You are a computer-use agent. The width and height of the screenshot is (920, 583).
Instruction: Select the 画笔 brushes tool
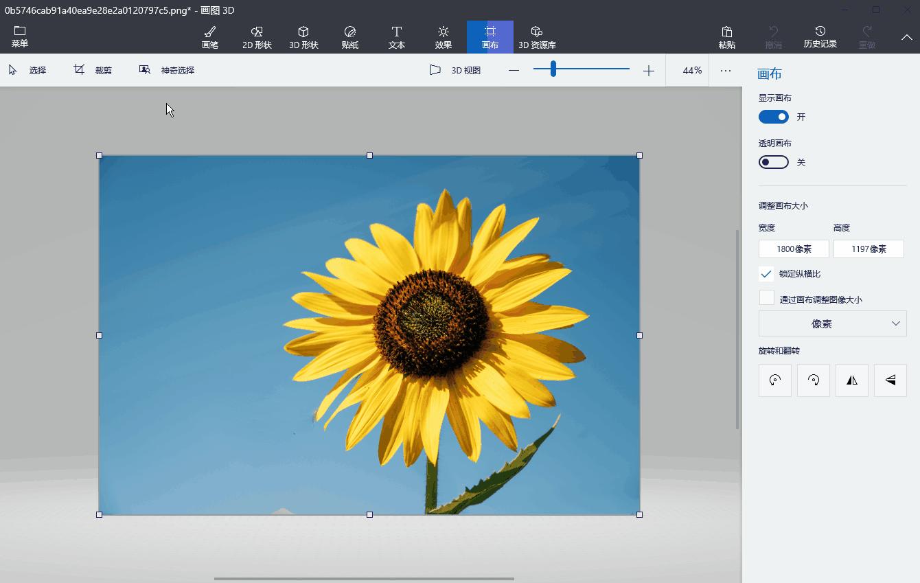coord(210,37)
